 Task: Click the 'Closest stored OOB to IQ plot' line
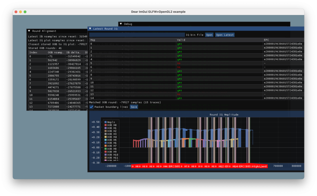[x=58, y=44]
